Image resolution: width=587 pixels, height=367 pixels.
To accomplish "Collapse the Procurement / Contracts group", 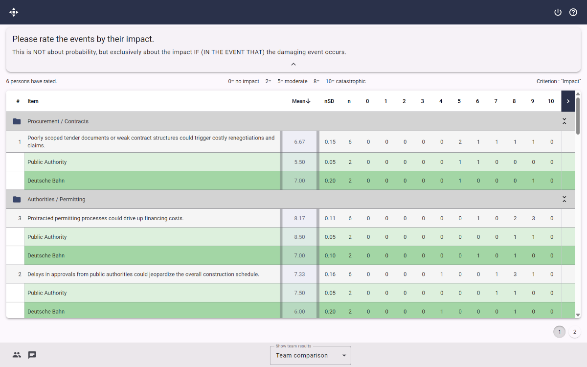I will 564,121.
